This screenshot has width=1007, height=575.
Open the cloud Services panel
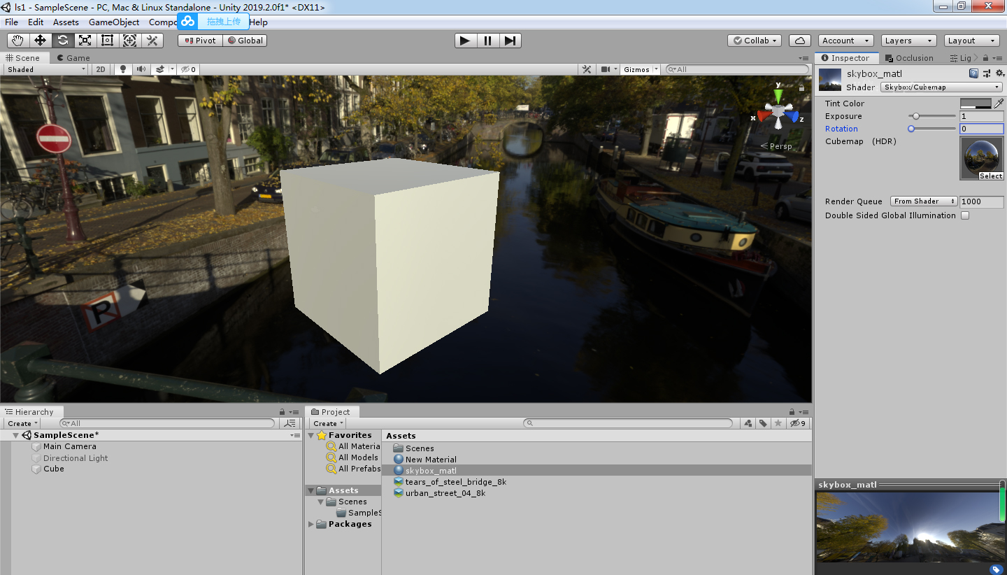click(799, 41)
